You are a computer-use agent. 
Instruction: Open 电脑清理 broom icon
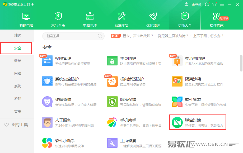[x=90, y=16]
